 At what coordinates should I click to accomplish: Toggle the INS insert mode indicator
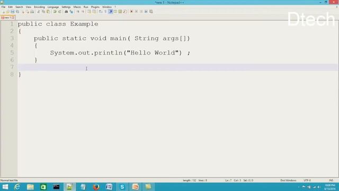pos(331,180)
